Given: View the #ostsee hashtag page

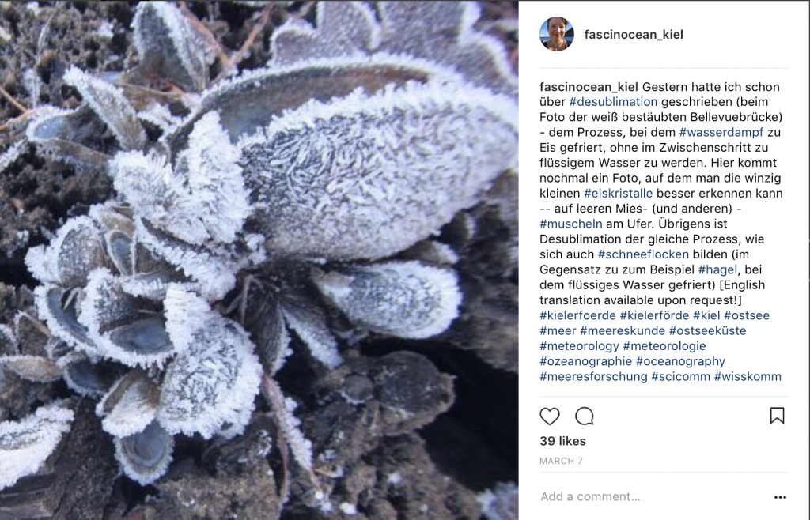Looking at the screenshot, I should [747, 315].
